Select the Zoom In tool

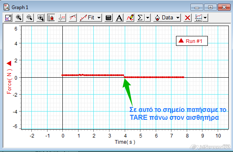(x=19, y=18)
